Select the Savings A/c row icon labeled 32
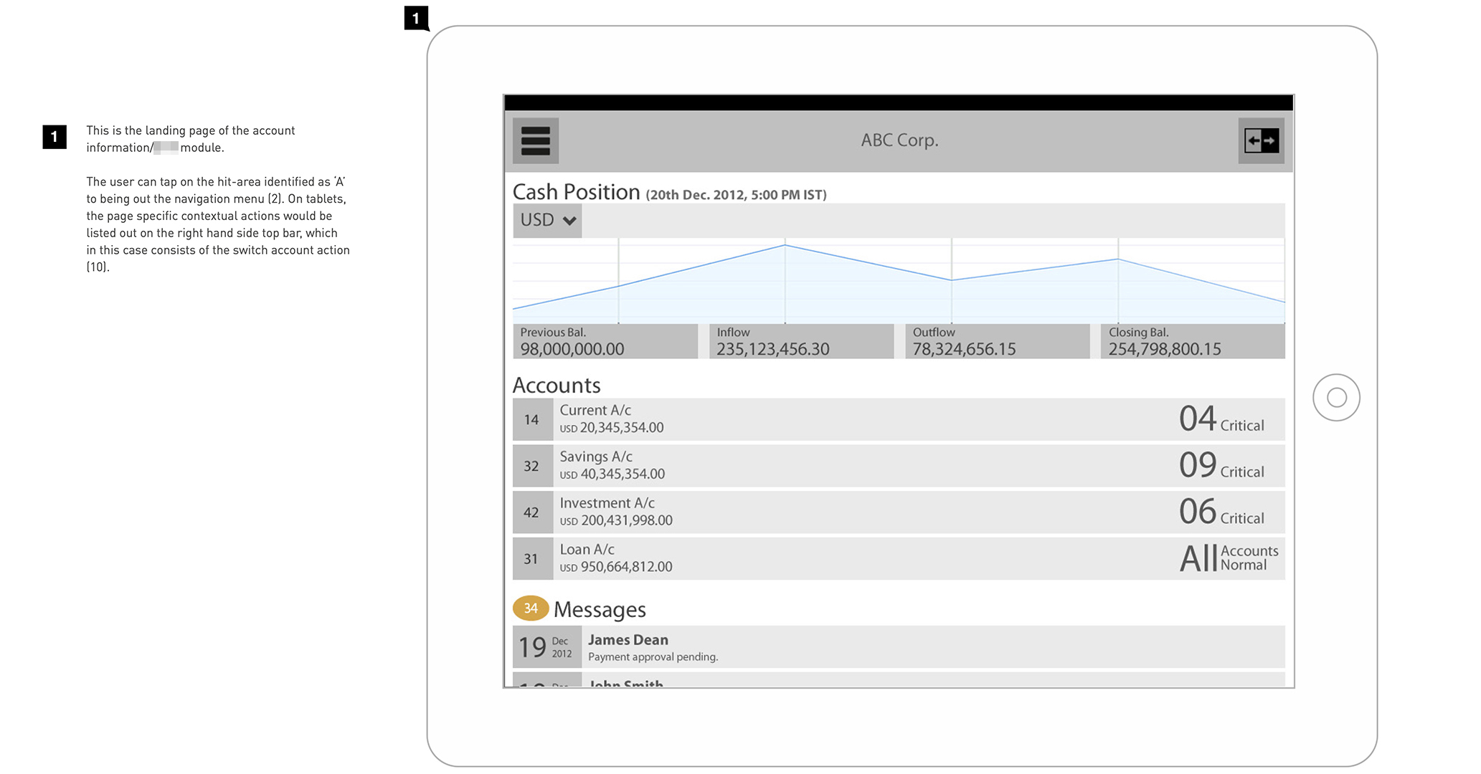Screen dimensions: 1481x774 tap(531, 465)
